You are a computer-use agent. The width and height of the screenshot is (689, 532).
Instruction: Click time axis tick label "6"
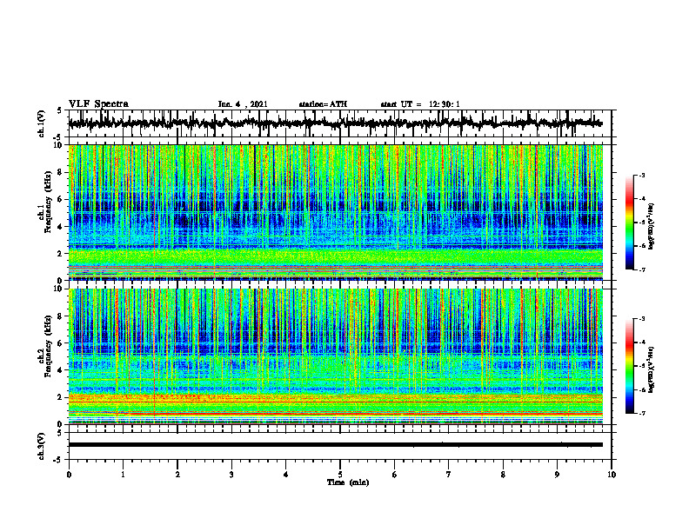[x=394, y=475]
